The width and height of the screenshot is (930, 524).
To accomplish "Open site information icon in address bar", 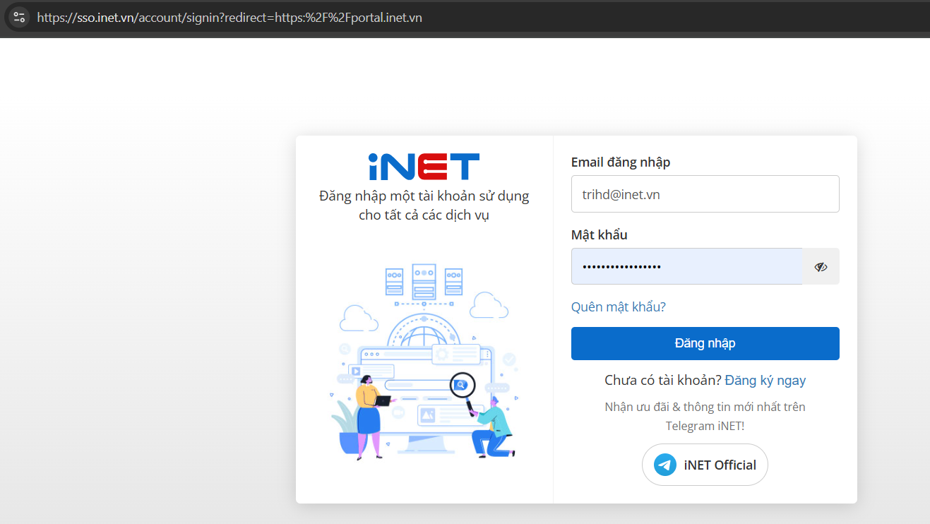I will point(19,17).
